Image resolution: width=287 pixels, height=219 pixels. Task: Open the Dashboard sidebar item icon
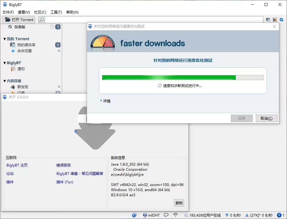pyautogui.click(x=10, y=27)
